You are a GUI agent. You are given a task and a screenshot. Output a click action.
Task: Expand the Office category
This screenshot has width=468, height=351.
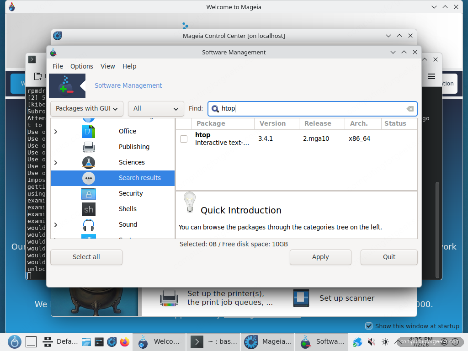click(56, 132)
